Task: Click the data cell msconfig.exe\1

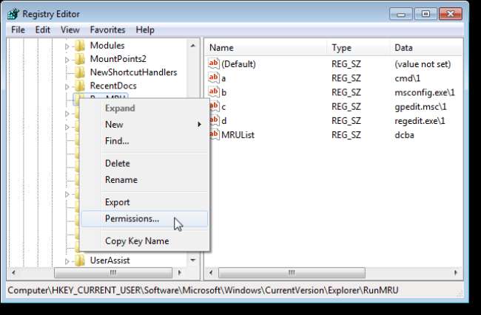Action: (x=425, y=93)
